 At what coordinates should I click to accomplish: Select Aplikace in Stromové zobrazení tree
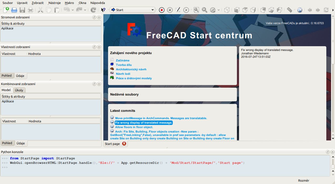point(7,28)
